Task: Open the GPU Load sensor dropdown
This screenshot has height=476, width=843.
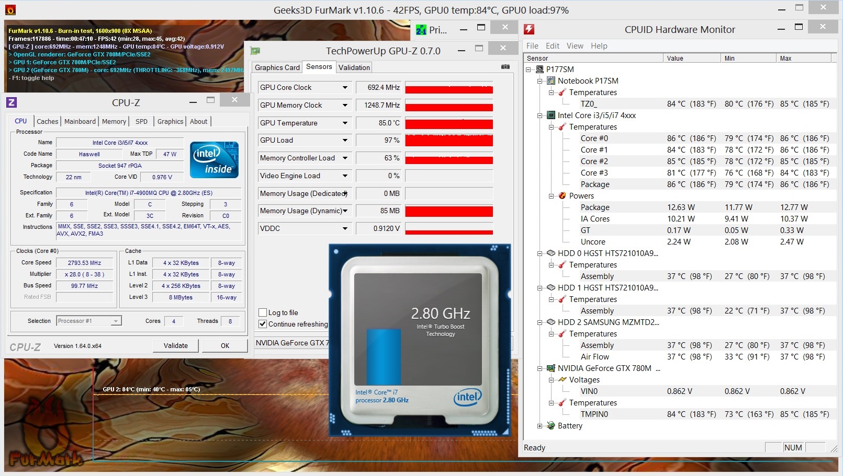Action: coord(345,140)
